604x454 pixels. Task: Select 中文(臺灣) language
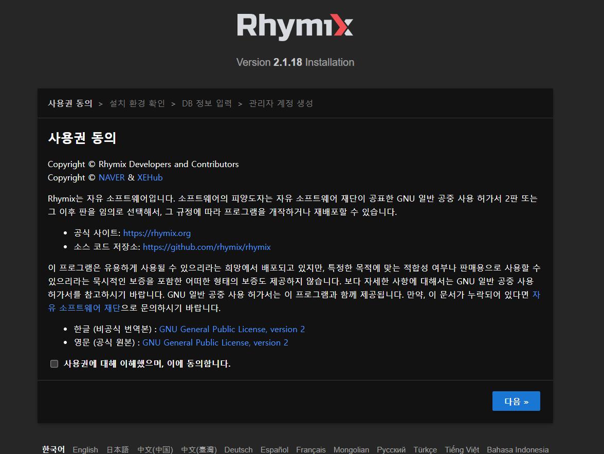[199, 449]
